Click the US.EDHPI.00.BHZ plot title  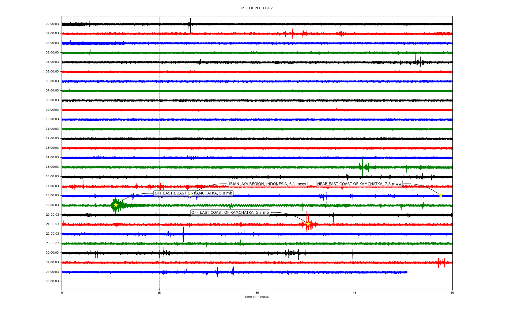(x=257, y=8)
